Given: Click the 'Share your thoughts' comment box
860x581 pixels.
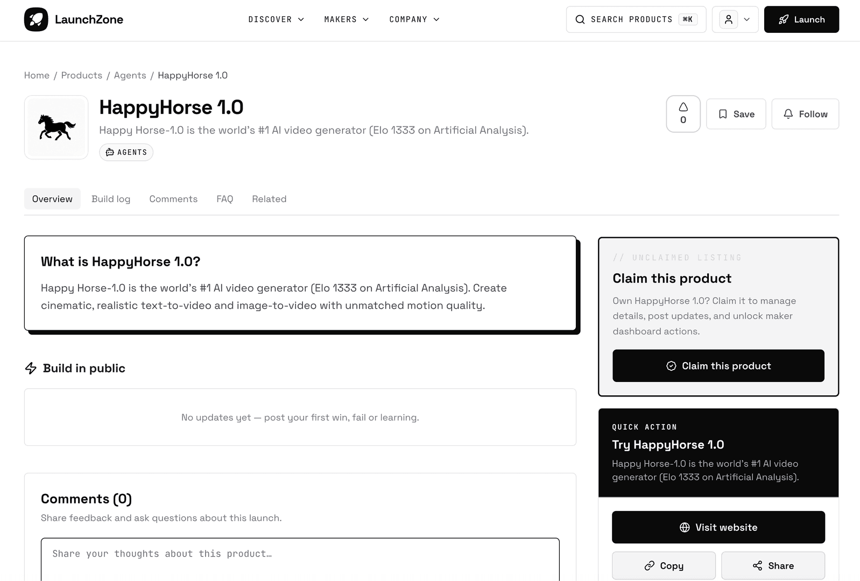Looking at the screenshot, I should [300, 559].
